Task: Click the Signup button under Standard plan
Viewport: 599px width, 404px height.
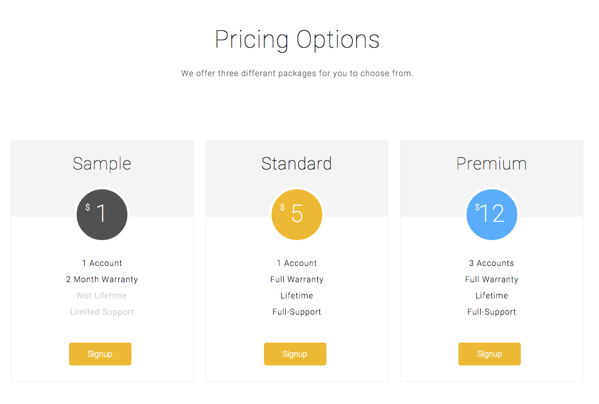Action: pos(295,354)
